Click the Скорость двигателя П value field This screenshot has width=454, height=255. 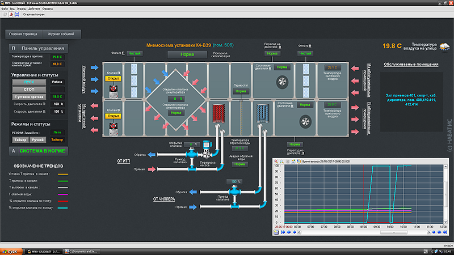click(x=57, y=104)
